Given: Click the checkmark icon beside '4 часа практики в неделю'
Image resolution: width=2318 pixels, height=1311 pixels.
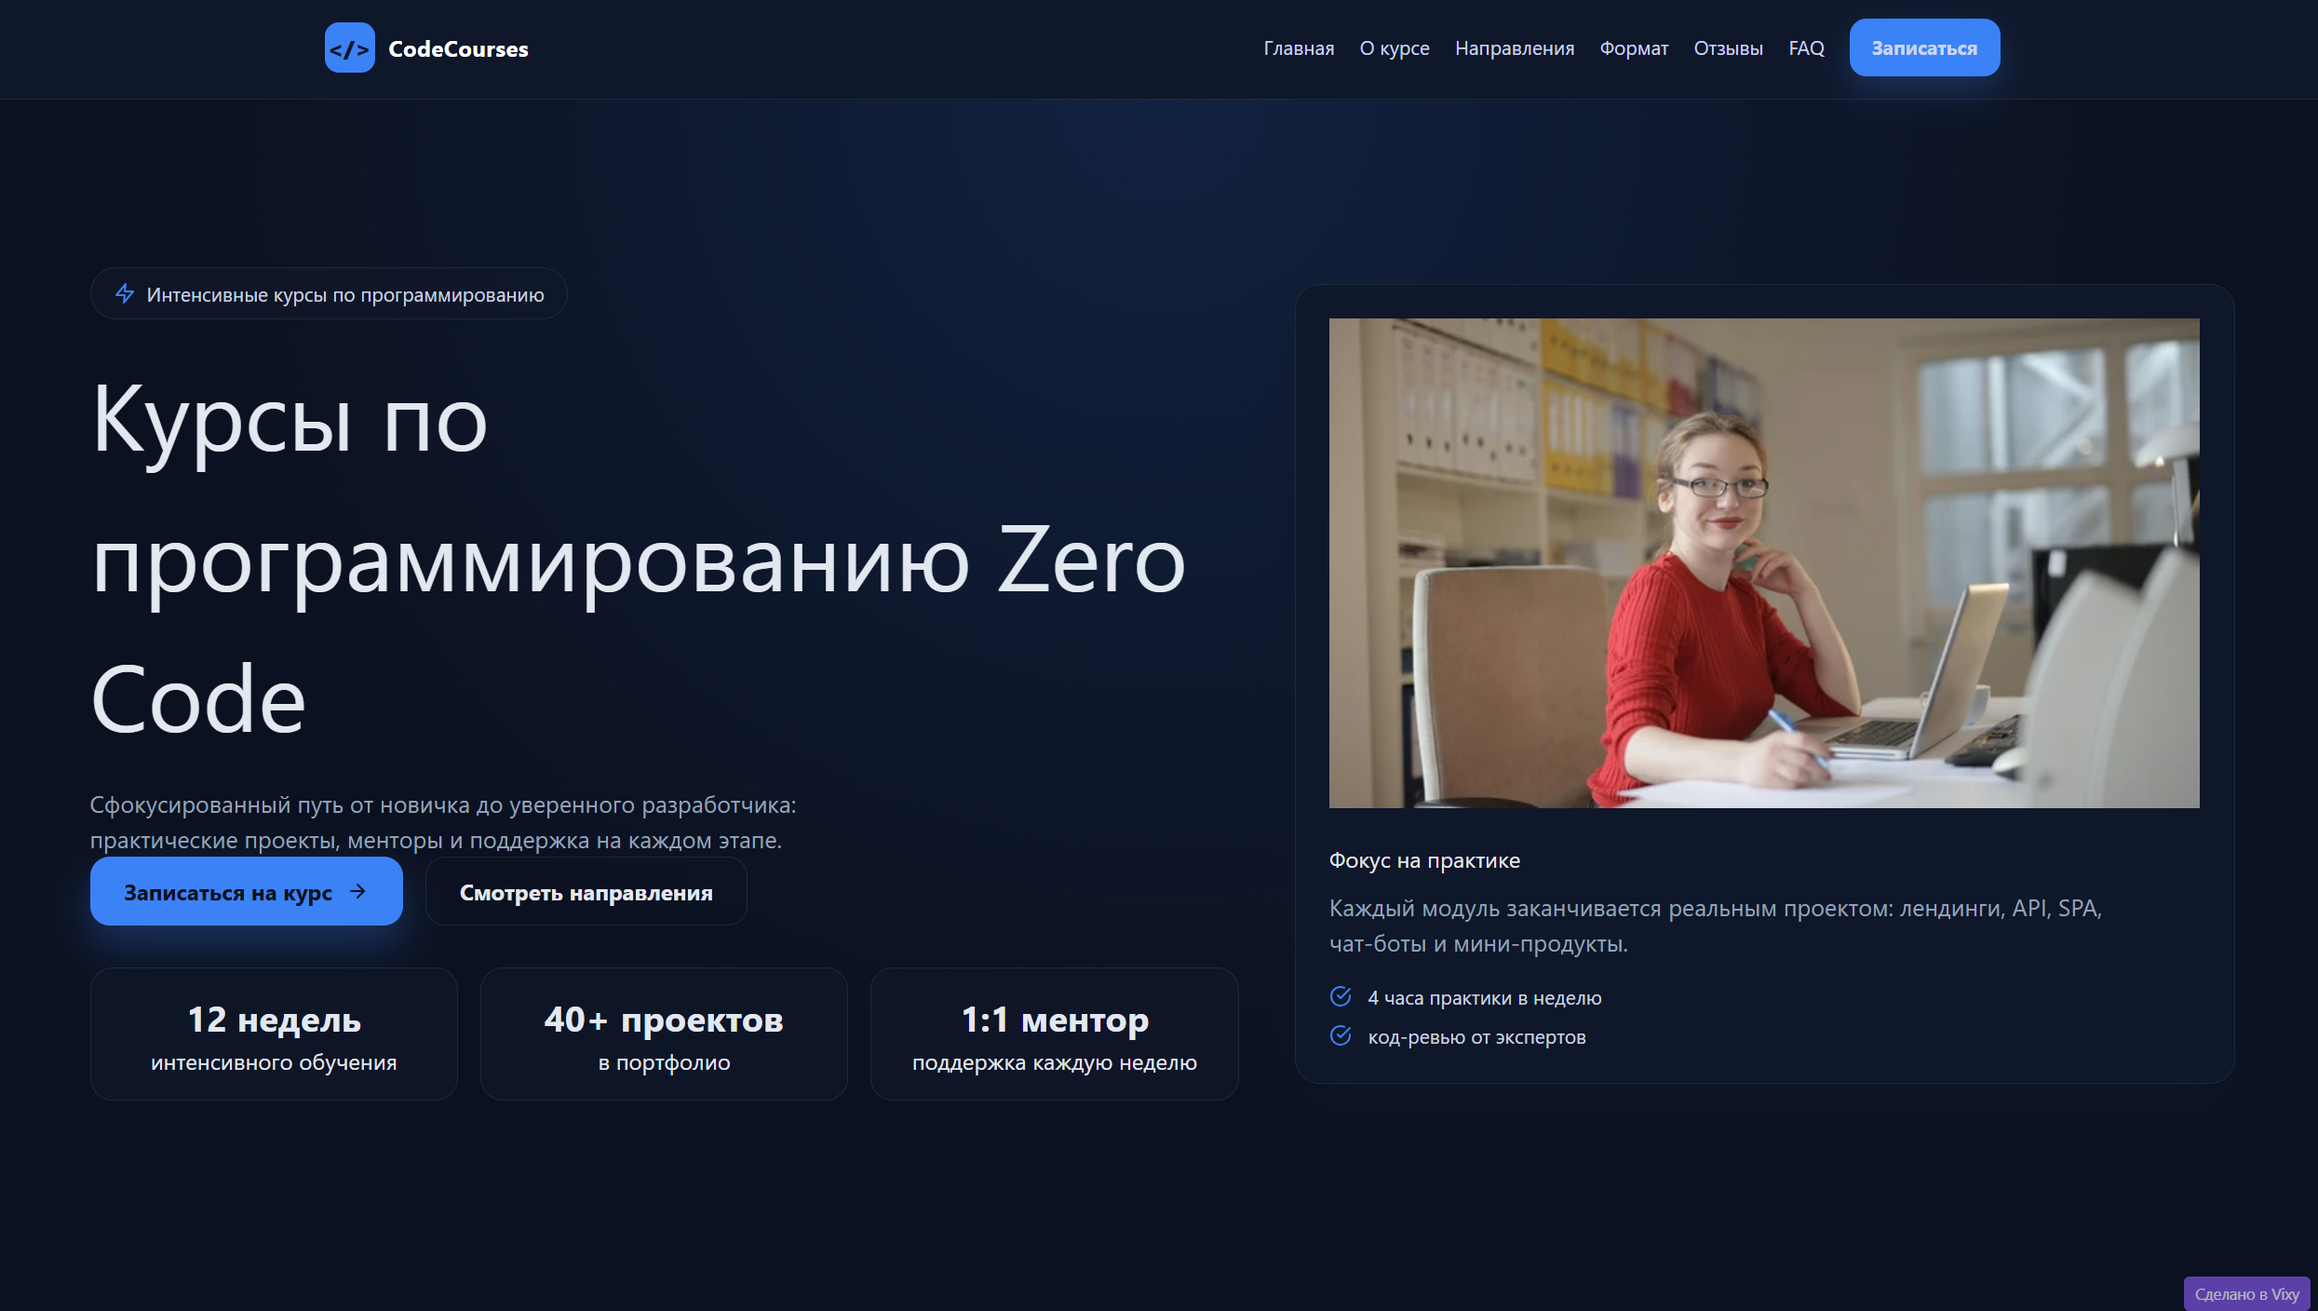Looking at the screenshot, I should pyautogui.click(x=1341, y=996).
